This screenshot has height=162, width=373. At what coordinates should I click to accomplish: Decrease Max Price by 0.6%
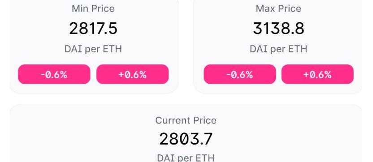pos(240,74)
